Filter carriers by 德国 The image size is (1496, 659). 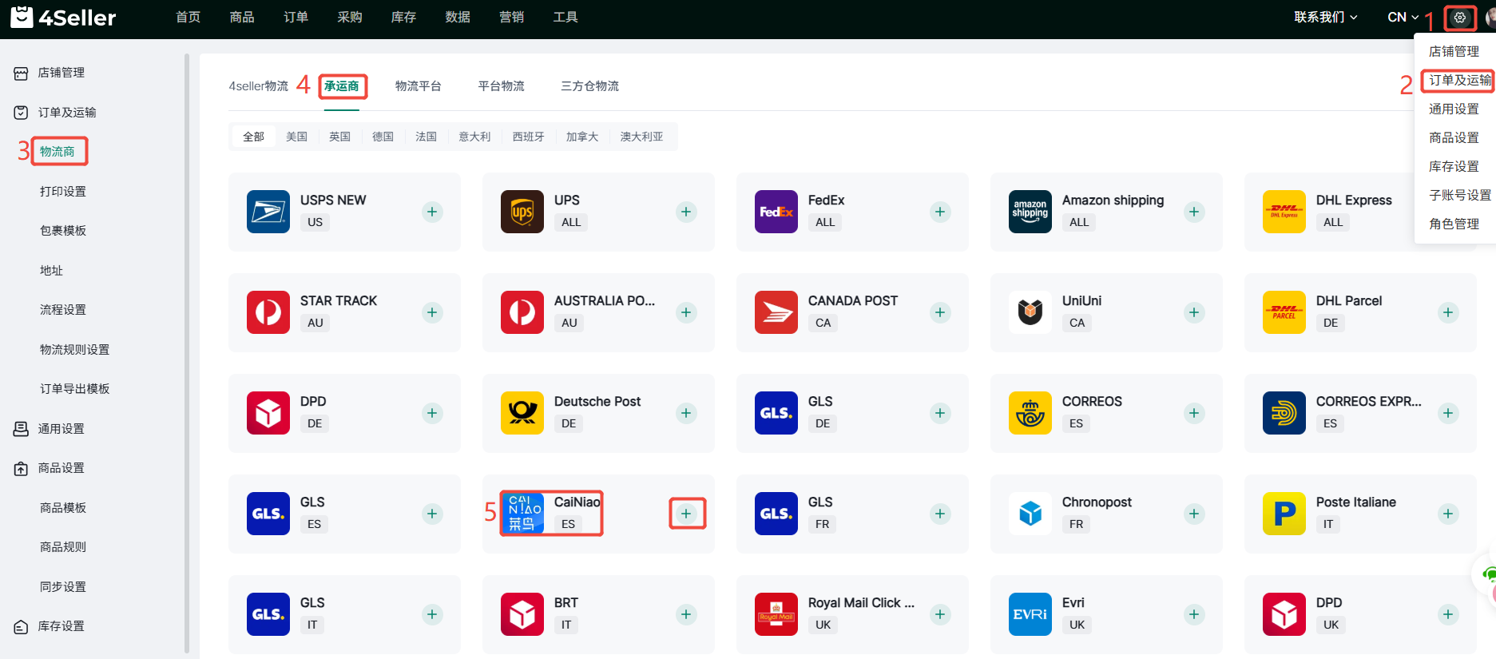coord(383,137)
